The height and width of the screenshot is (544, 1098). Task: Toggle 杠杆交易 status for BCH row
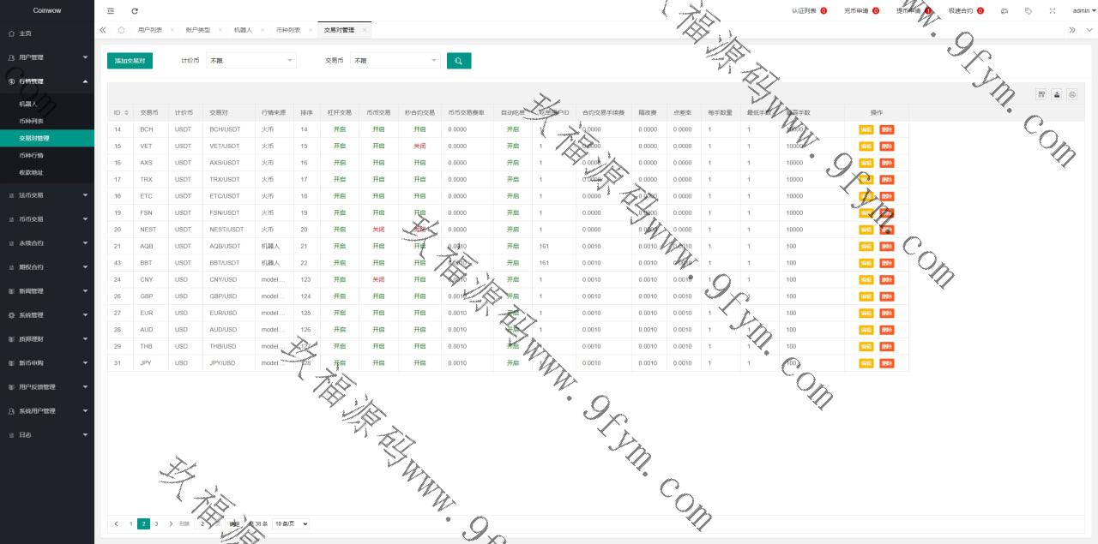[340, 129]
